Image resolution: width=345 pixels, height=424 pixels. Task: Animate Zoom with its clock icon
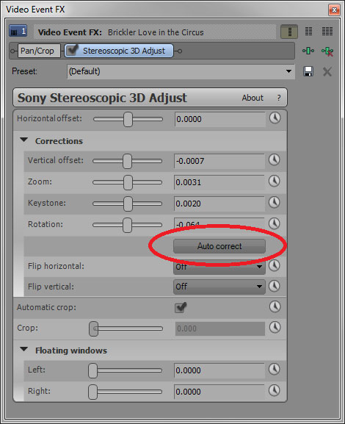pos(275,182)
